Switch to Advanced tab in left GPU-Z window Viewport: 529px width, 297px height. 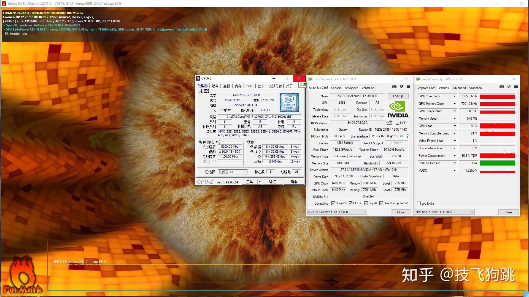tap(352, 88)
